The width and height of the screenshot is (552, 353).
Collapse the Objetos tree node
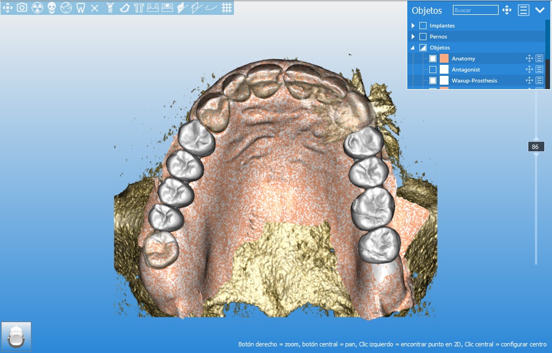click(x=413, y=47)
